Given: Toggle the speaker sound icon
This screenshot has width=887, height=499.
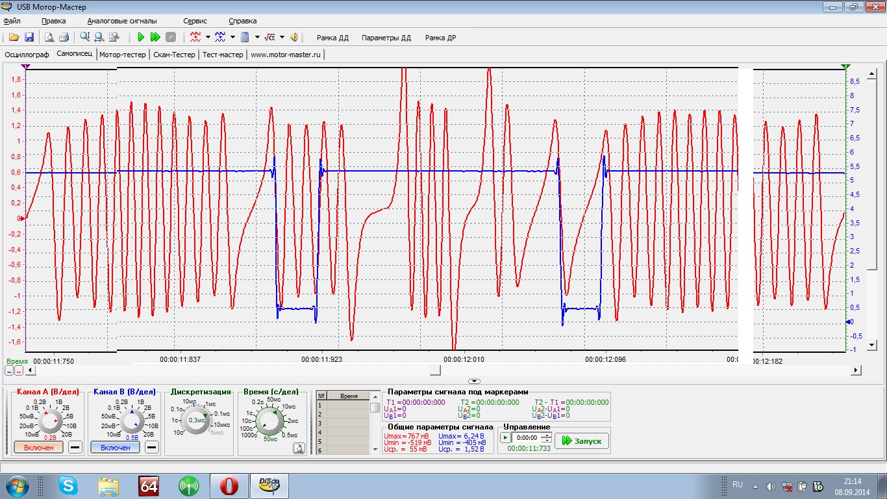Looking at the screenshot, I should click(x=294, y=38).
